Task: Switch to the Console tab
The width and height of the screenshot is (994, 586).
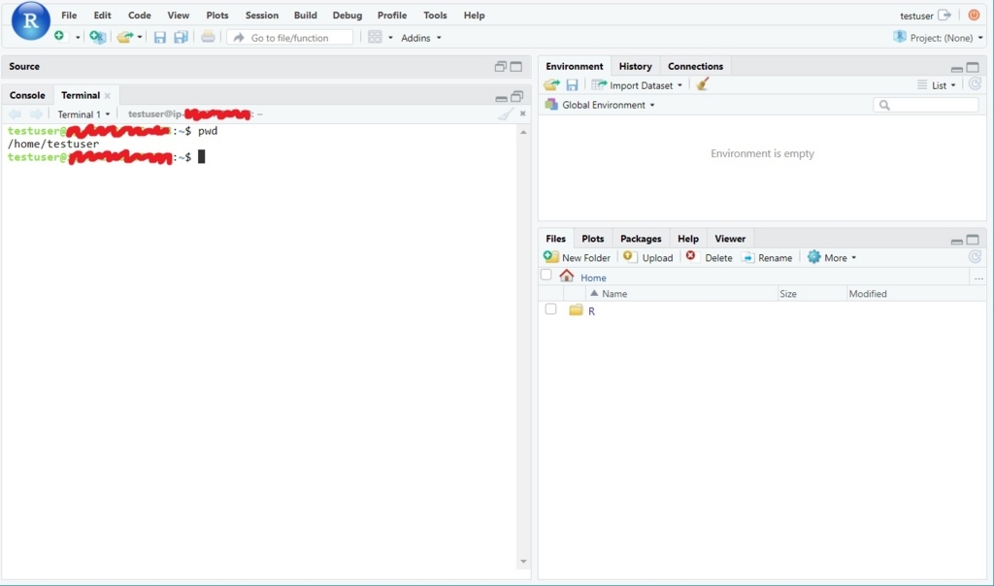Action: tap(27, 95)
